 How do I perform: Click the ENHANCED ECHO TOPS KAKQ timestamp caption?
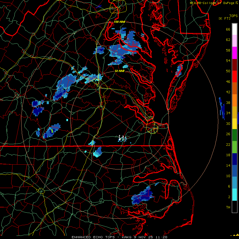[x=119, y=237]
